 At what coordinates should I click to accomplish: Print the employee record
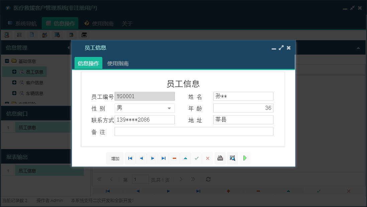[220, 158]
